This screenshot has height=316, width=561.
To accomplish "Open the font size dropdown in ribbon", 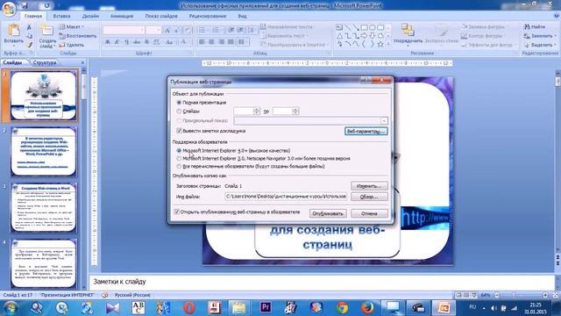I will (x=159, y=31).
